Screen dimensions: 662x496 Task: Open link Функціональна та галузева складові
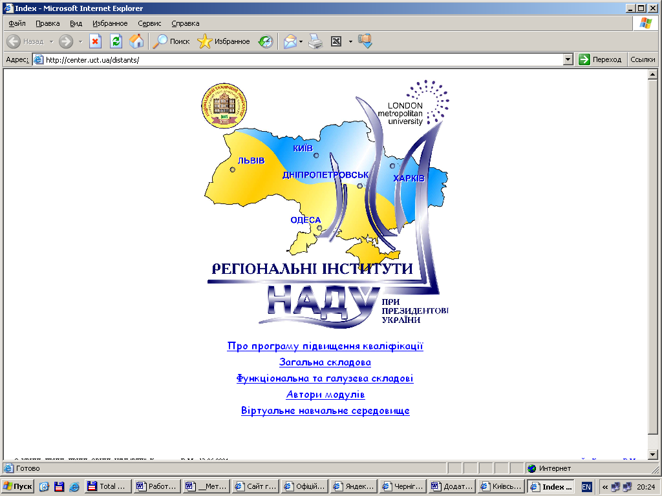click(325, 378)
